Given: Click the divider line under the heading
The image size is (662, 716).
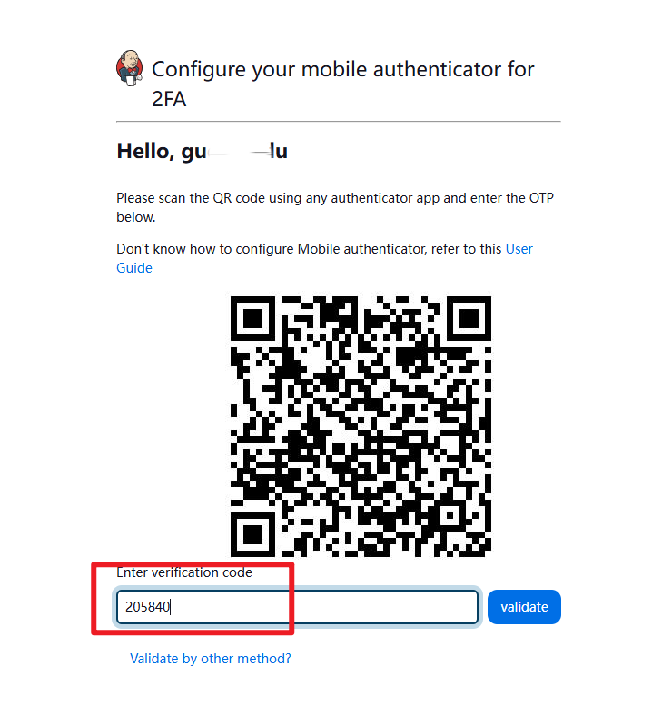Looking at the screenshot, I should (x=339, y=122).
